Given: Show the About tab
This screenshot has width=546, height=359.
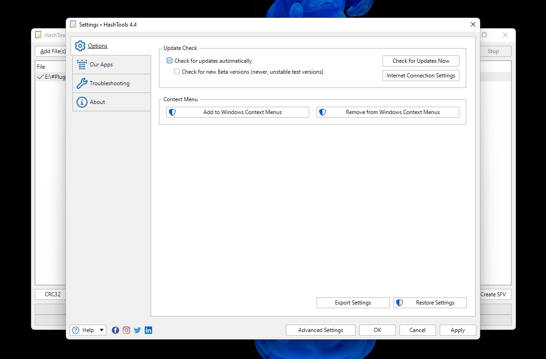Looking at the screenshot, I should pyautogui.click(x=112, y=102).
